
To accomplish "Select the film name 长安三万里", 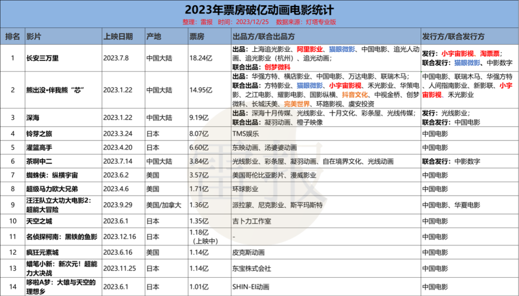I will (x=42, y=58).
